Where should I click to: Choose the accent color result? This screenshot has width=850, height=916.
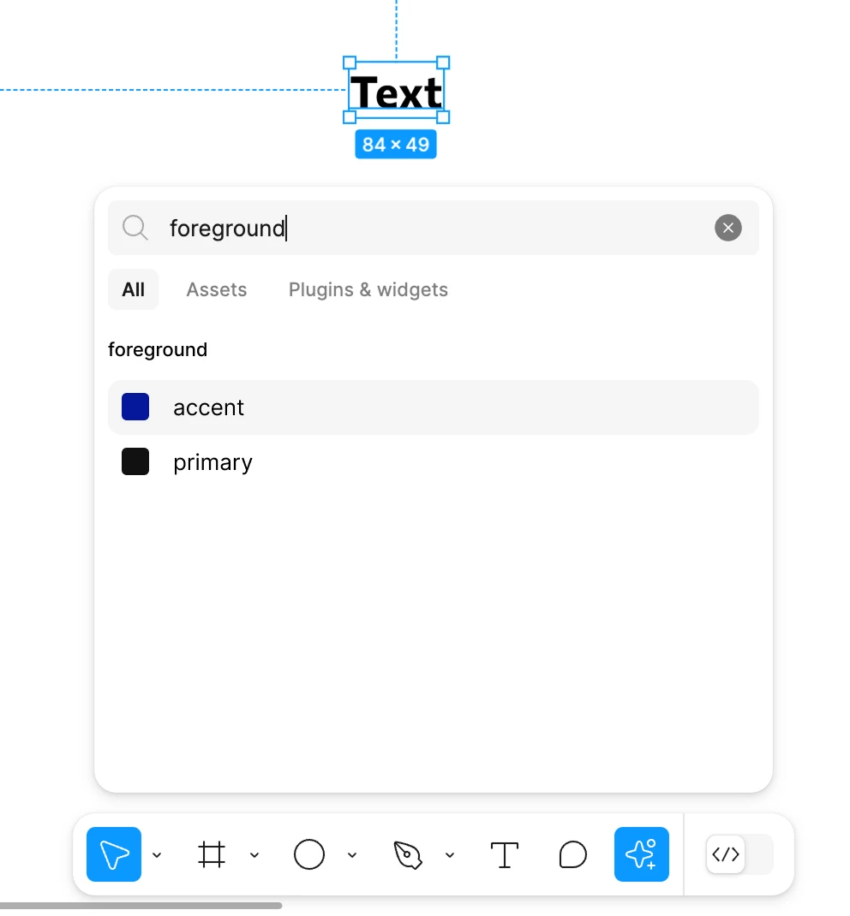(x=434, y=407)
